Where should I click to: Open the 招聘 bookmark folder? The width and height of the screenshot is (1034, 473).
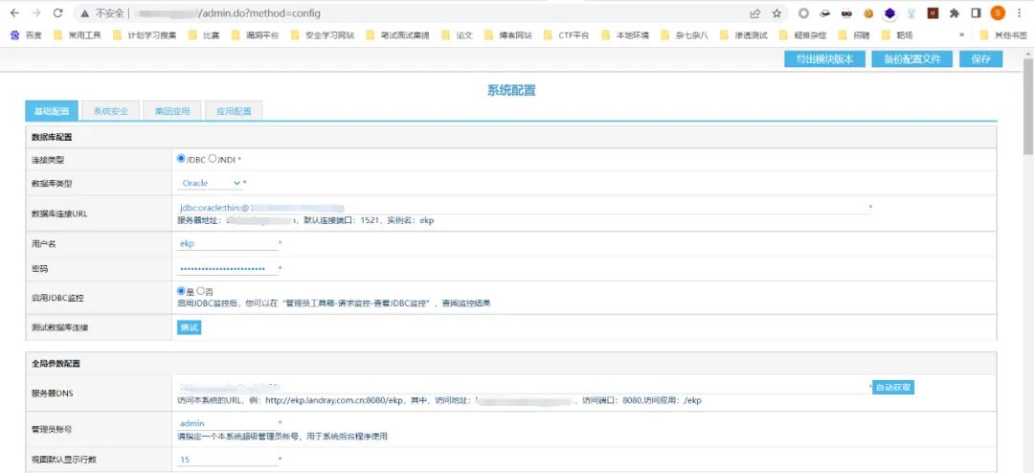854,35
